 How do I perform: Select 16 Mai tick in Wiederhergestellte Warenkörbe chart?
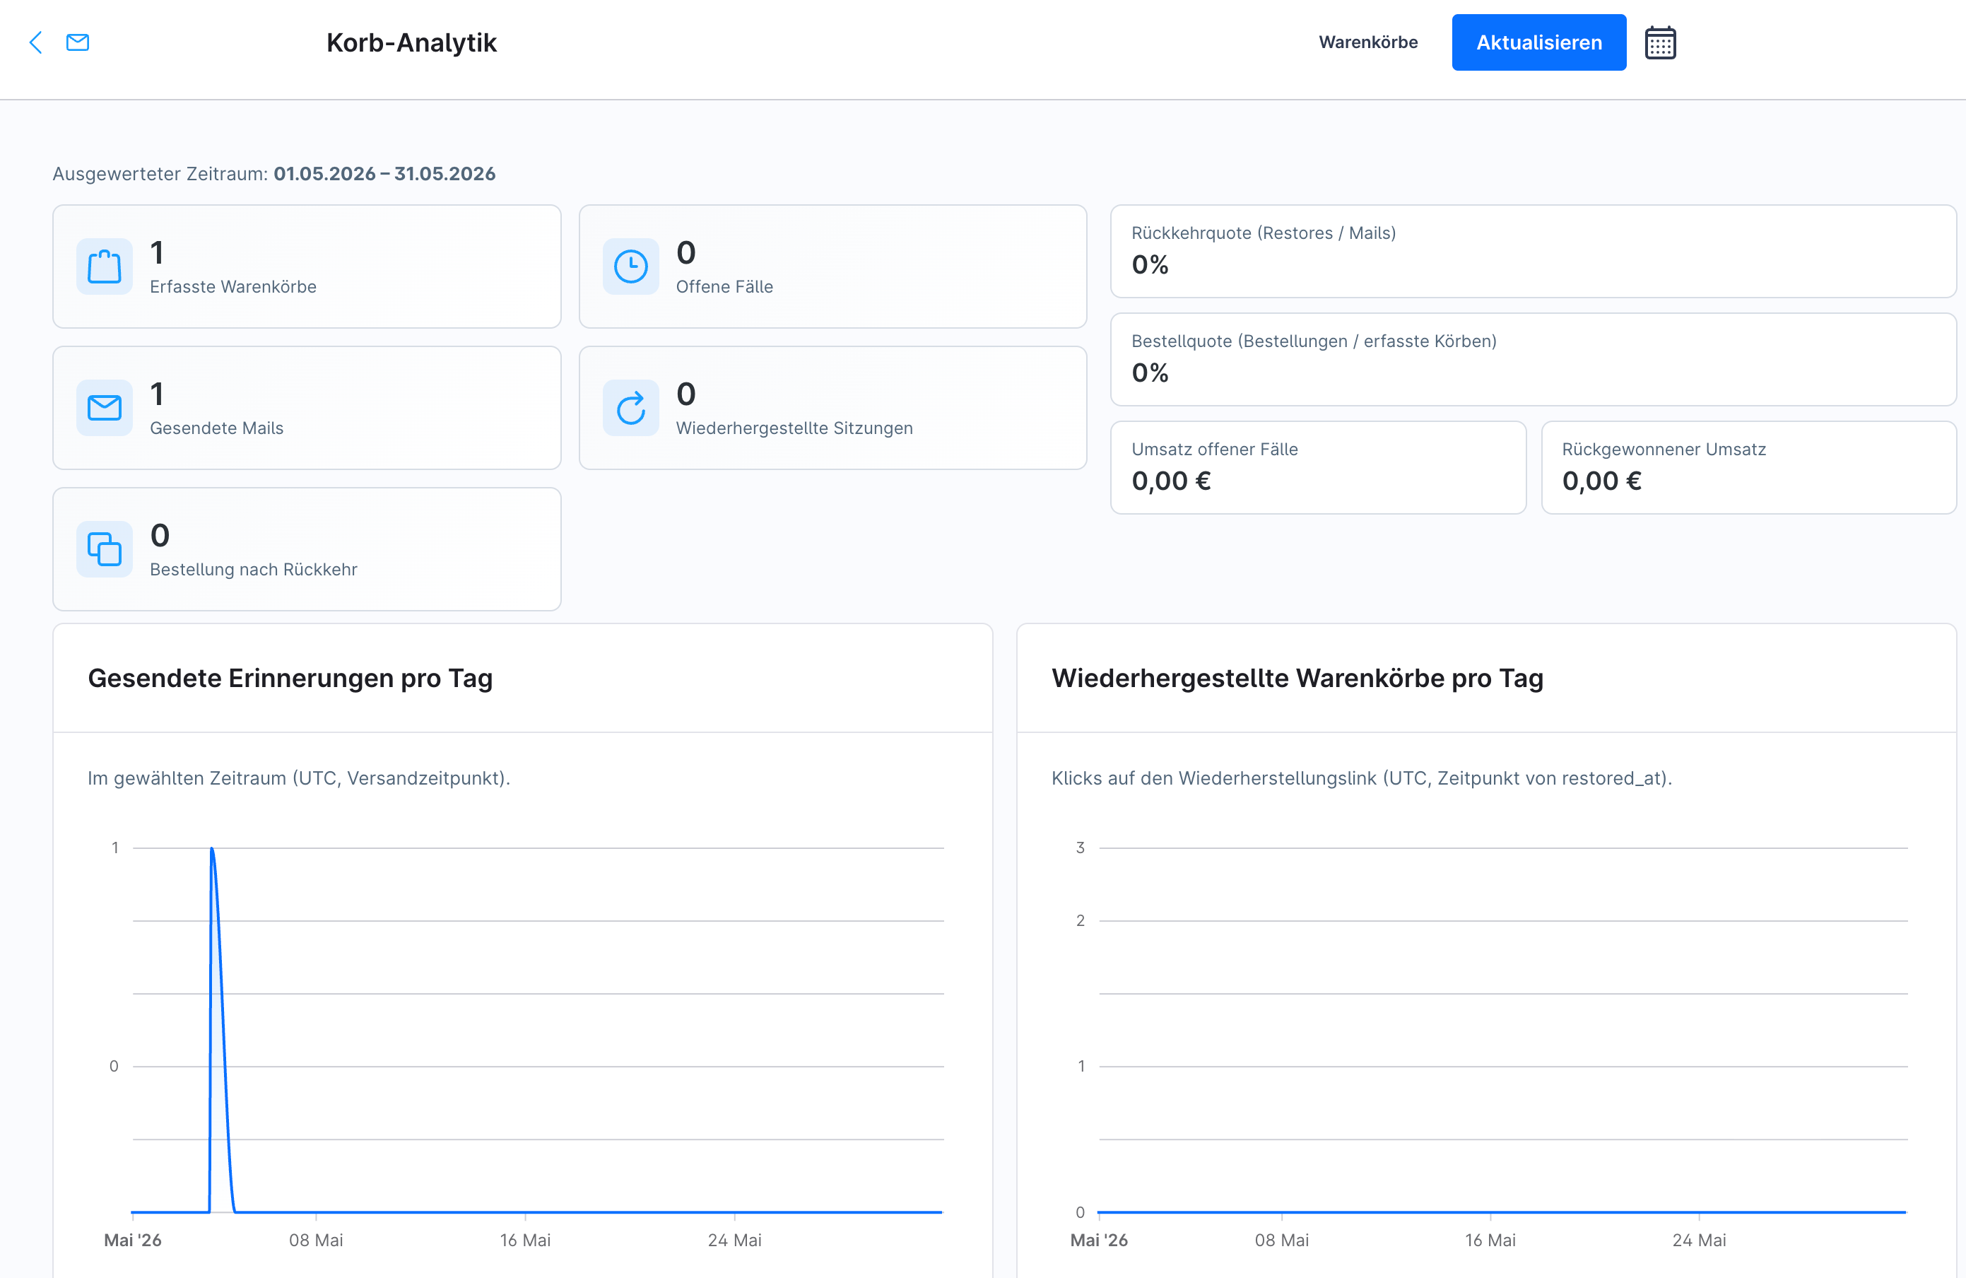pyautogui.click(x=1490, y=1240)
